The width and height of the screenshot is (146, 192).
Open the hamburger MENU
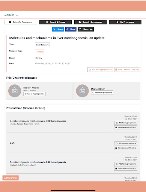(9, 15)
